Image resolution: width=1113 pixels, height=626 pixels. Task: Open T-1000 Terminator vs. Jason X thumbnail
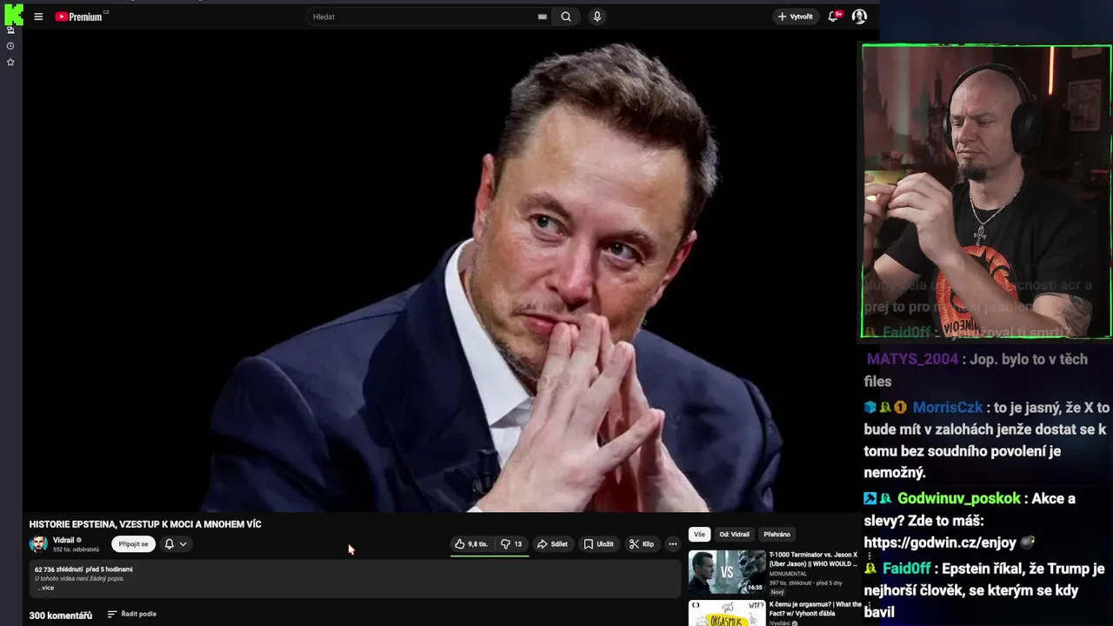coord(727,571)
